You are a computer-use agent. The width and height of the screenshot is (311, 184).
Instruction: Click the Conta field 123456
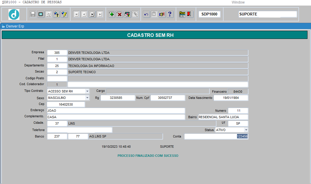pos(216,136)
